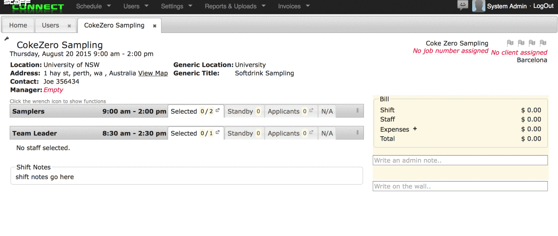
Task: Click contact 'Joe 356434'
Action: click(62, 81)
